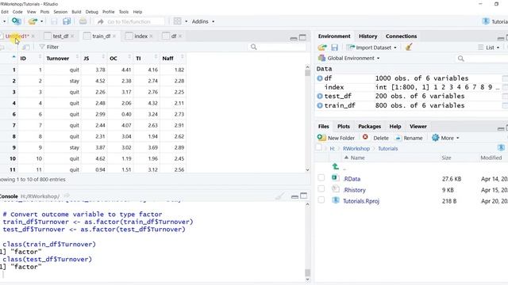Minimize the data viewer pane

pos(294,38)
